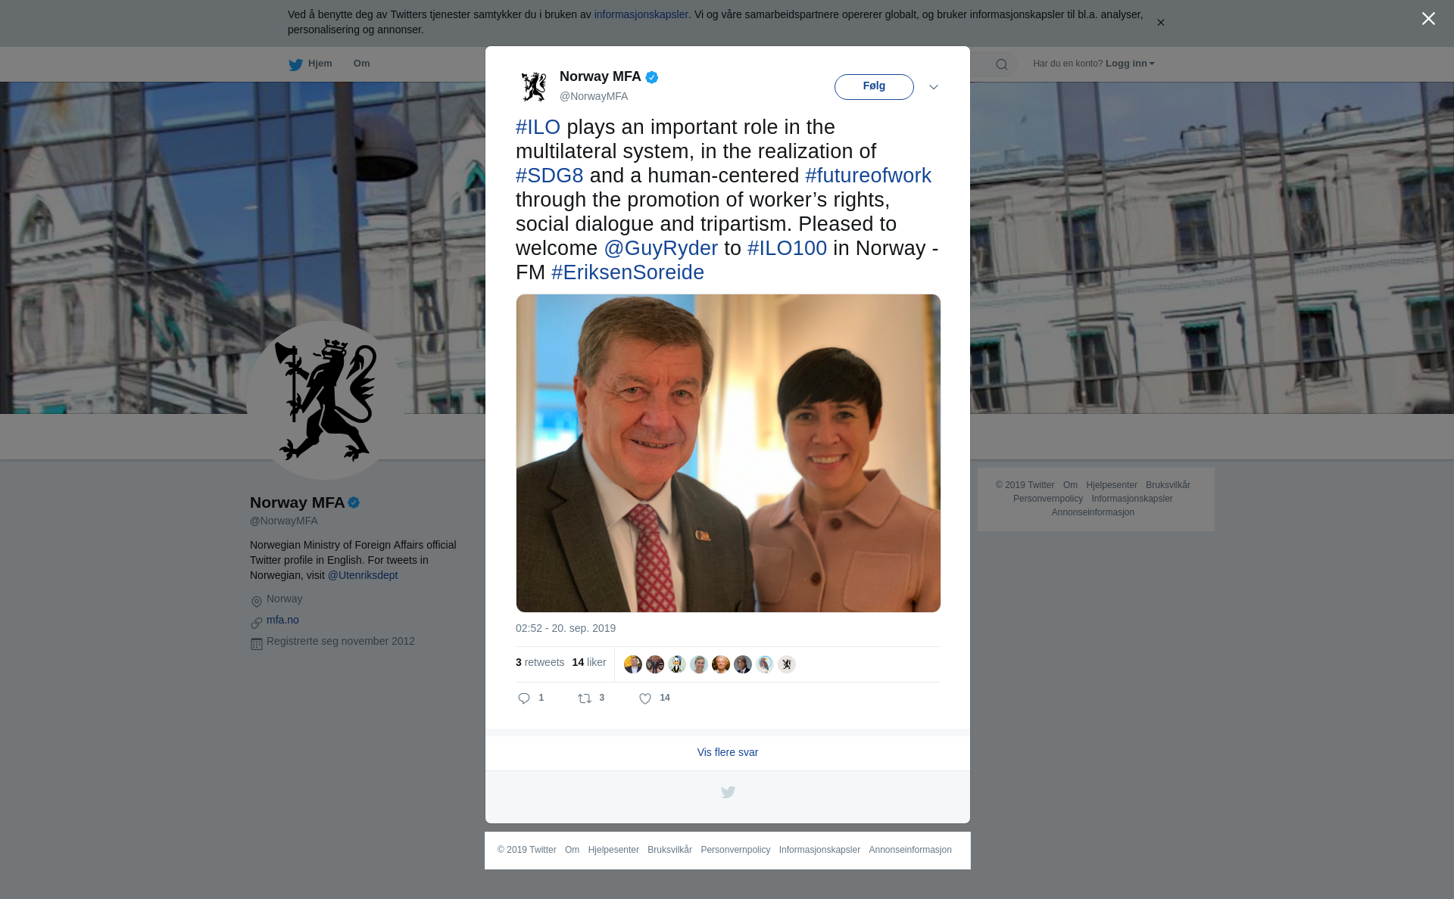The image size is (1454, 899).
Task: Open fourth liker avatar in the row
Action: coord(699,664)
